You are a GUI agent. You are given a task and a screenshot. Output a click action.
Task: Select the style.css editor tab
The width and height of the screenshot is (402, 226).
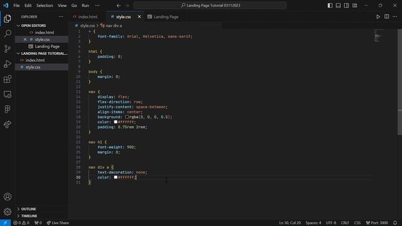pyautogui.click(x=123, y=17)
